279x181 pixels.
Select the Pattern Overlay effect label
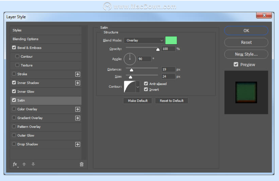click(x=29, y=127)
